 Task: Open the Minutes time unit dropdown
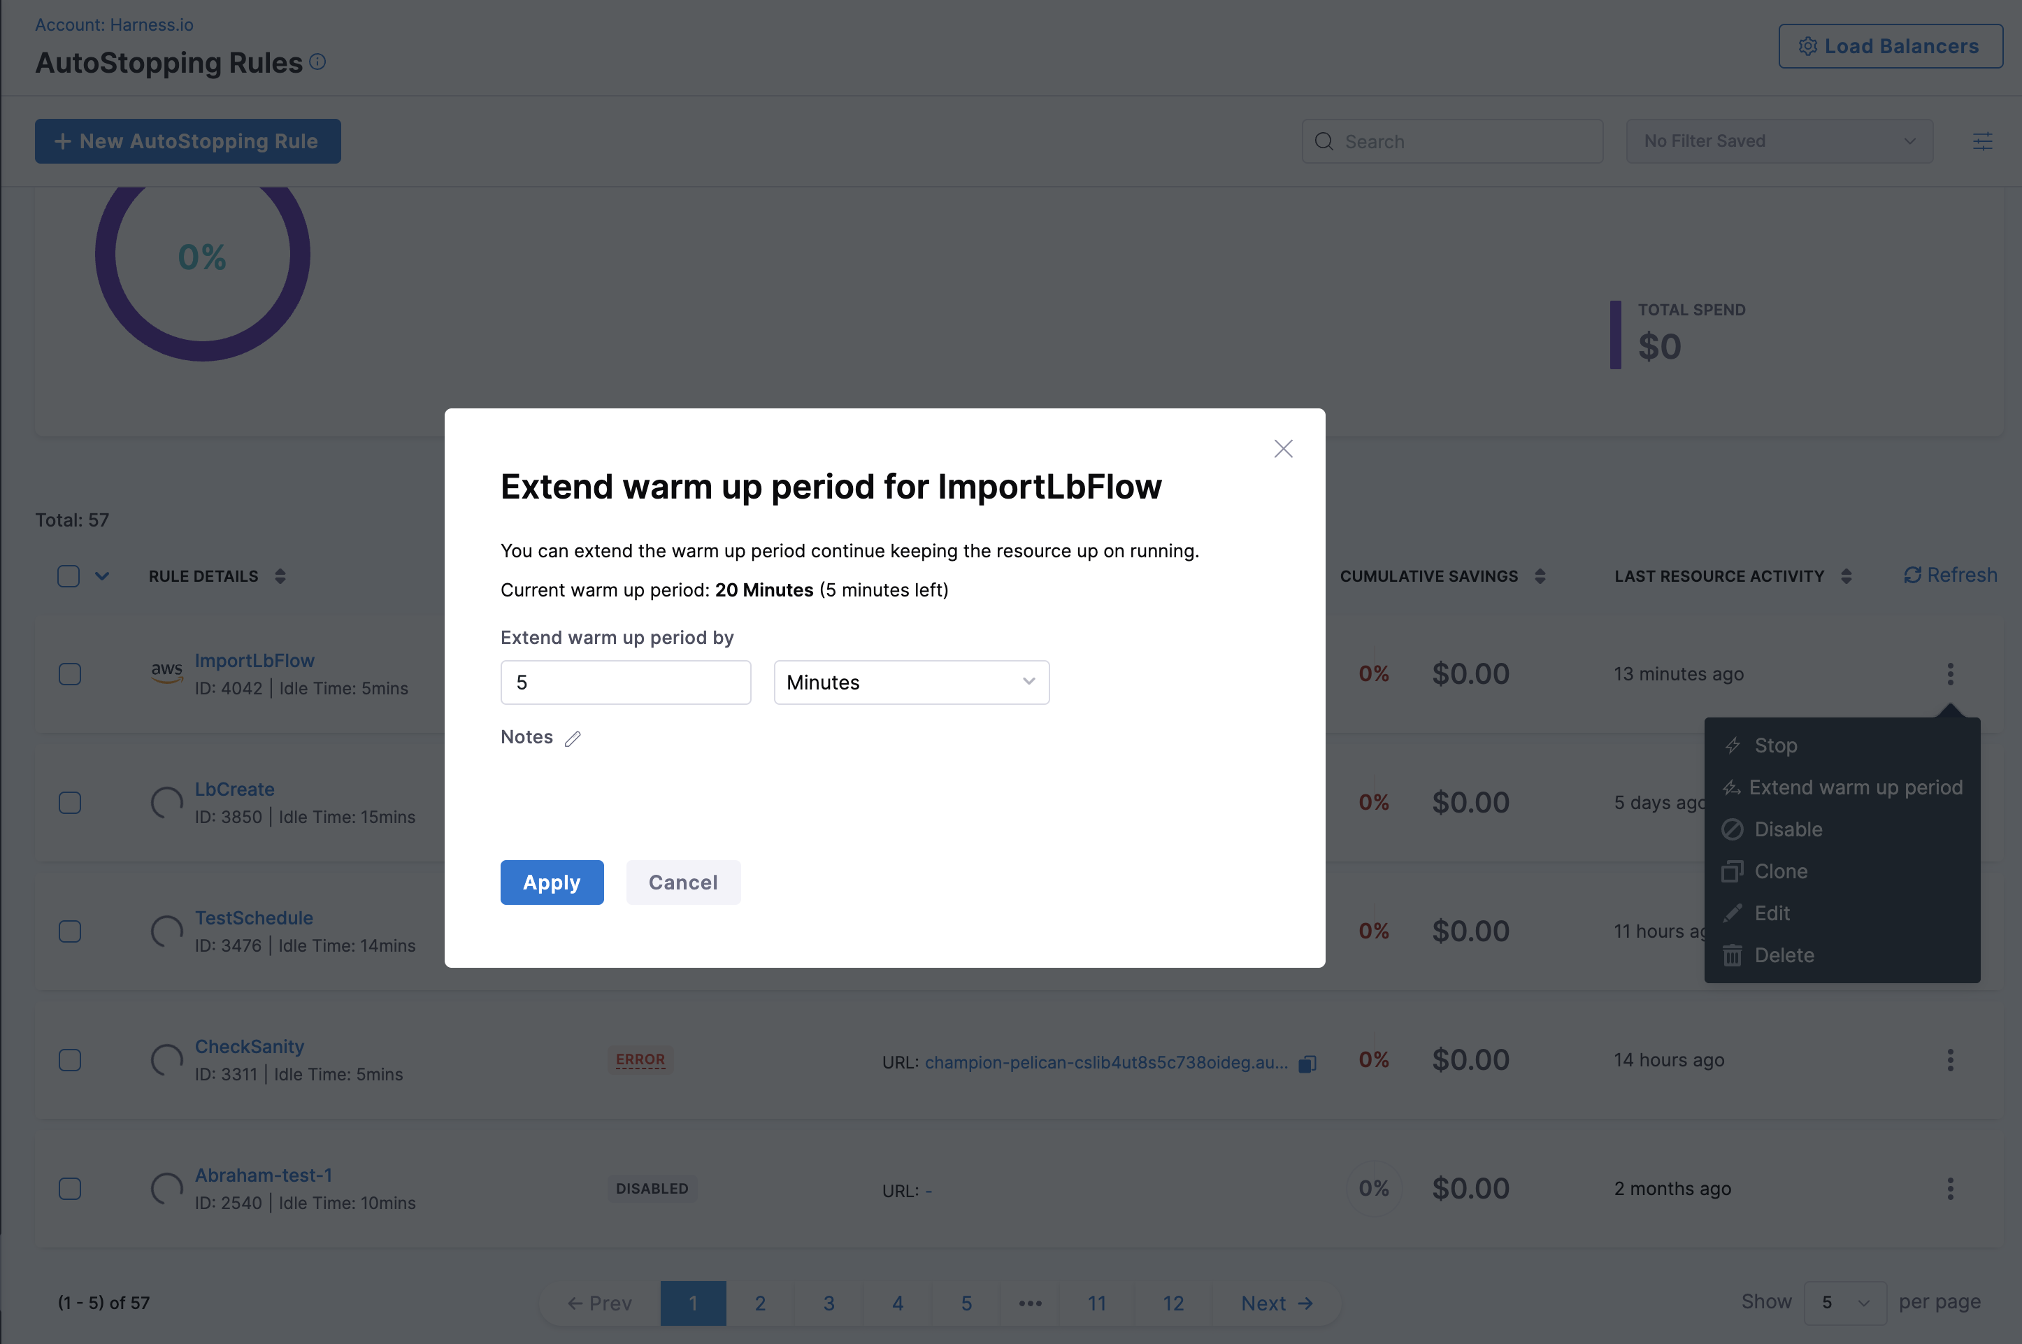pos(911,682)
